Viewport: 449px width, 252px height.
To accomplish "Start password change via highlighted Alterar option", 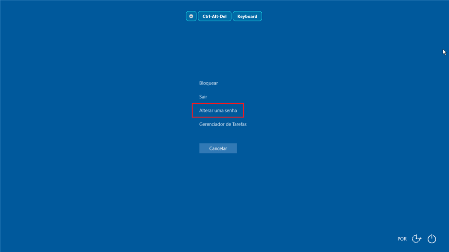I will click(x=218, y=111).
